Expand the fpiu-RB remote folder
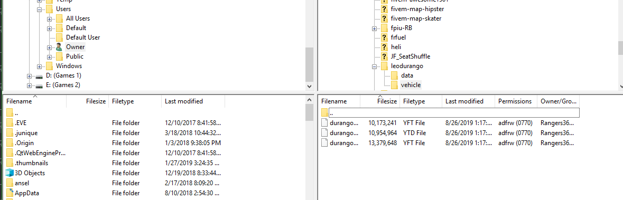The height and width of the screenshot is (200, 623). click(374, 28)
